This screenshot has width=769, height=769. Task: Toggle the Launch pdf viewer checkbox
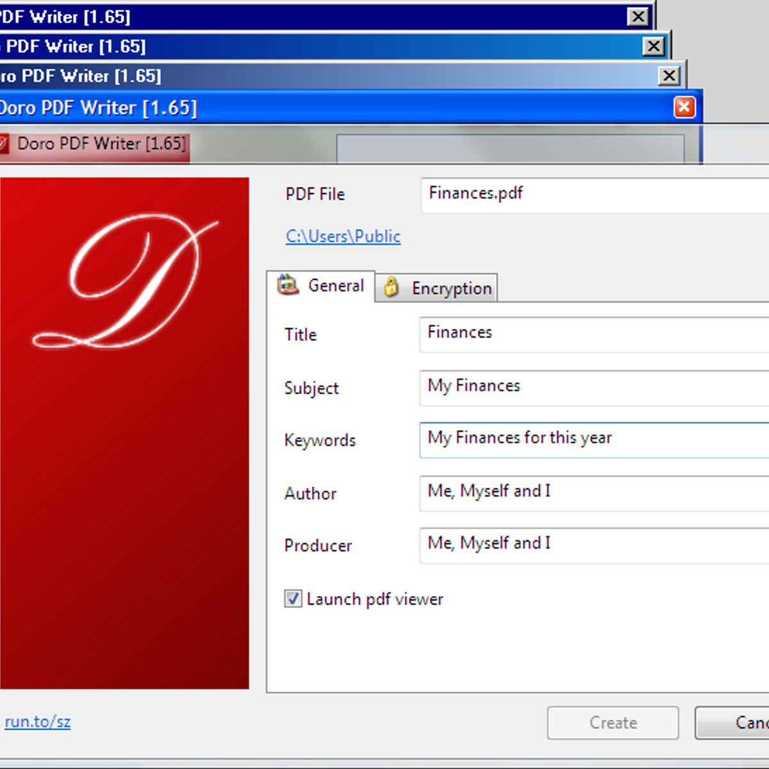pyautogui.click(x=293, y=599)
